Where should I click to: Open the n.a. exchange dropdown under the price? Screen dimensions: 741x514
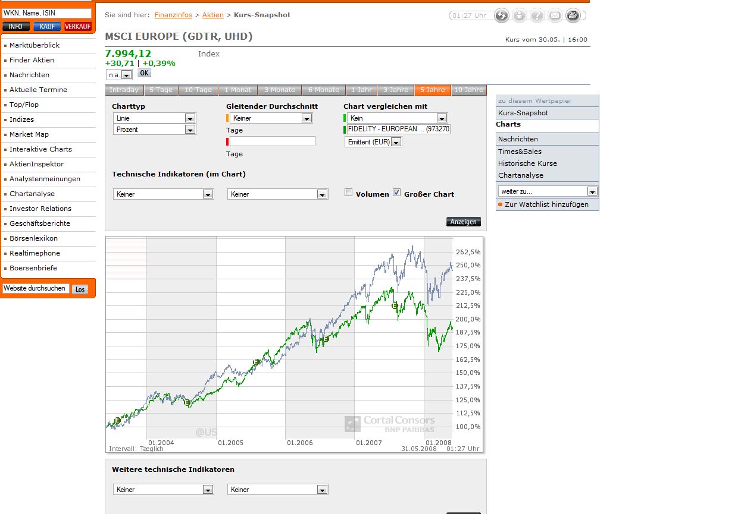(120, 75)
